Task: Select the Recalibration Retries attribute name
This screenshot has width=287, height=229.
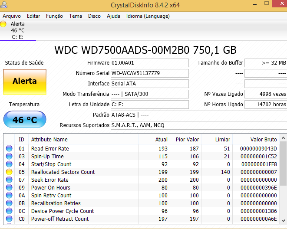Action: pos(56,203)
